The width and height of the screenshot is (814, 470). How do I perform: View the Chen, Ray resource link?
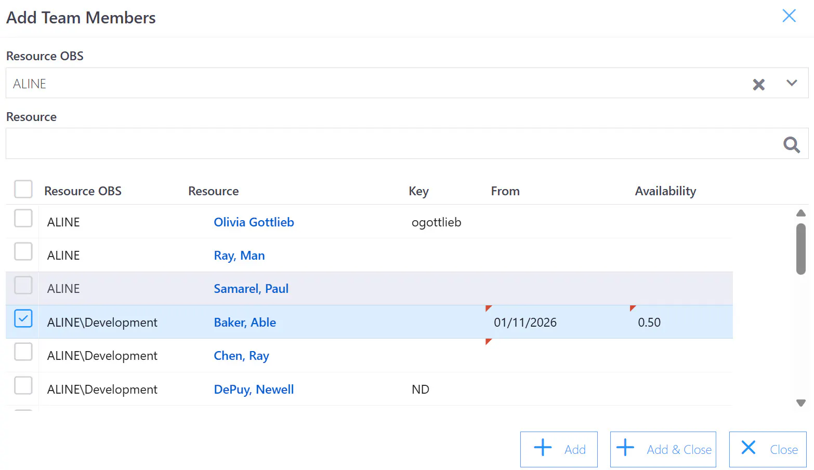[242, 356]
